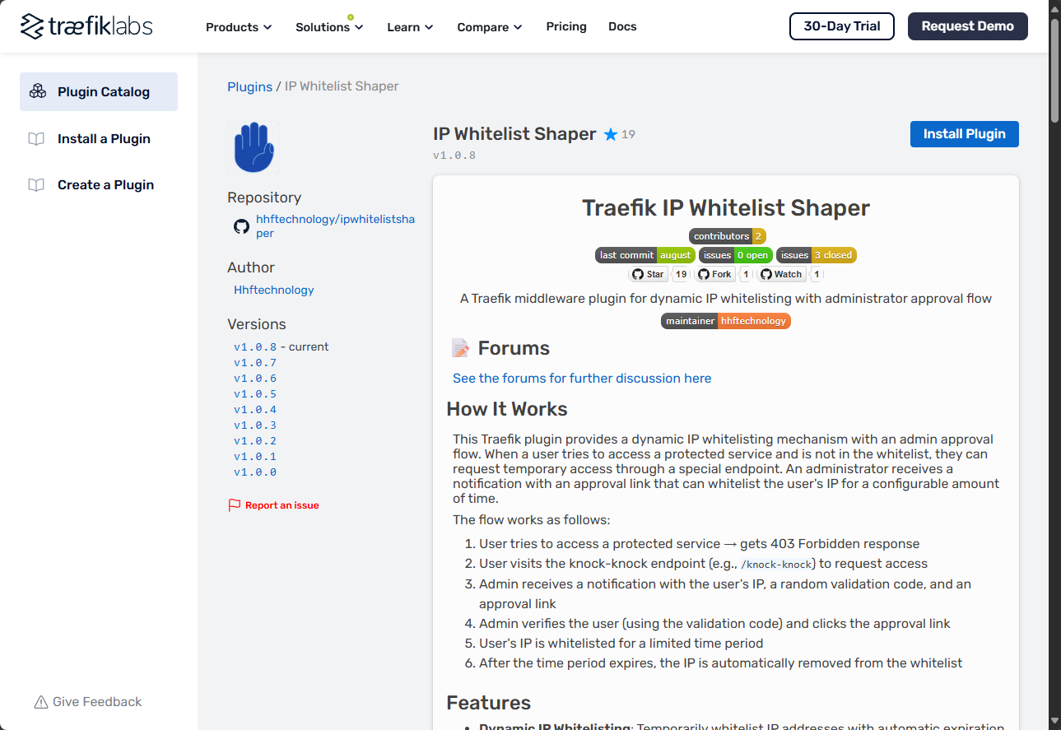The width and height of the screenshot is (1061, 730).
Task: Click the Star count 19 badge
Action: click(x=681, y=274)
